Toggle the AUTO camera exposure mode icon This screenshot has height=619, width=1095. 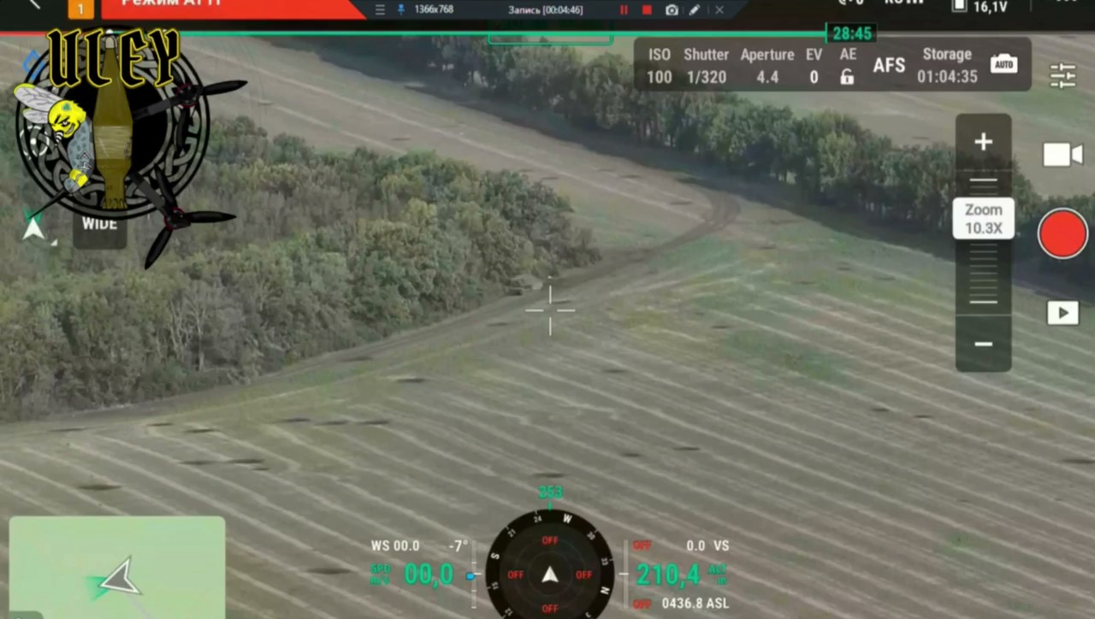pyautogui.click(x=1003, y=64)
